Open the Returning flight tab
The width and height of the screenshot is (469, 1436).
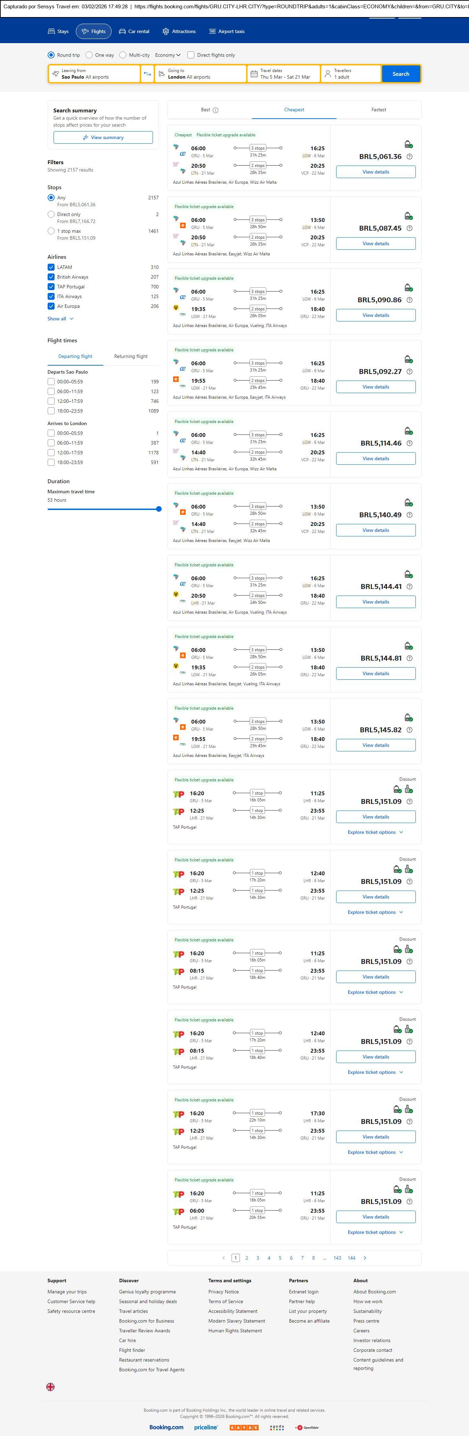coord(131,356)
